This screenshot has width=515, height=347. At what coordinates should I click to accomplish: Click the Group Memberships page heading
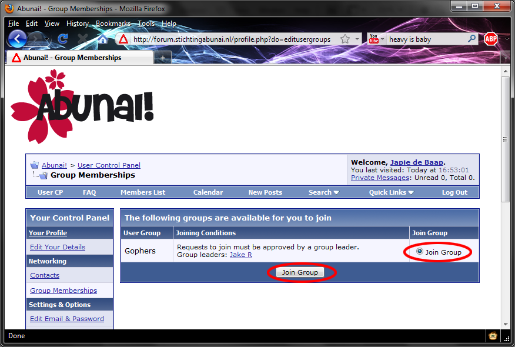point(93,175)
